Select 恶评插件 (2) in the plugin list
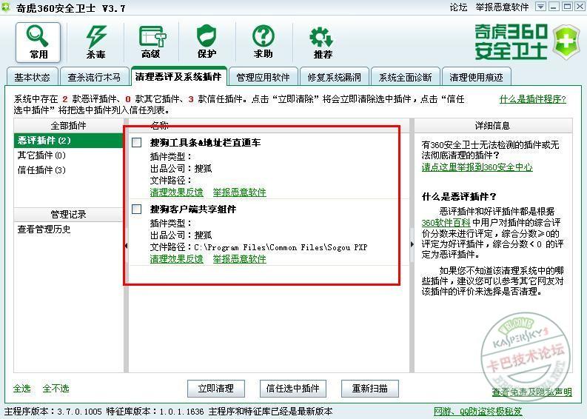 (69, 141)
